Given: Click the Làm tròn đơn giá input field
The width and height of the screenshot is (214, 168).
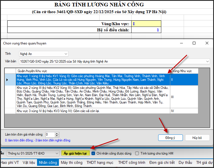Looking at the screenshot, I should tap(50, 134).
